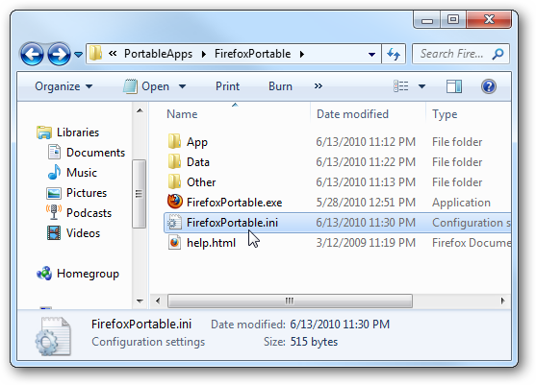Sort by the Date modified column header

[352, 114]
